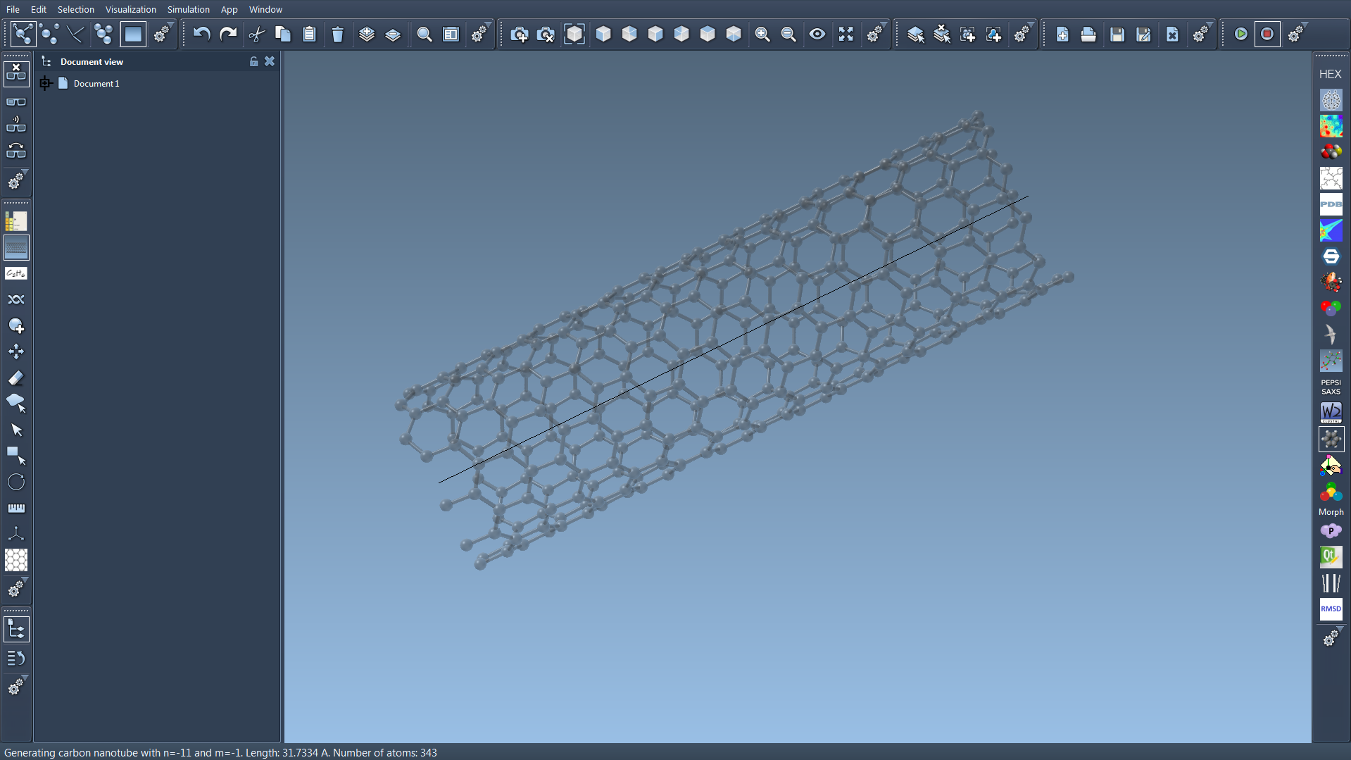Expand the Document1 tree node
The width and height of the screenshot is (1351, 760).
[46, 84]
